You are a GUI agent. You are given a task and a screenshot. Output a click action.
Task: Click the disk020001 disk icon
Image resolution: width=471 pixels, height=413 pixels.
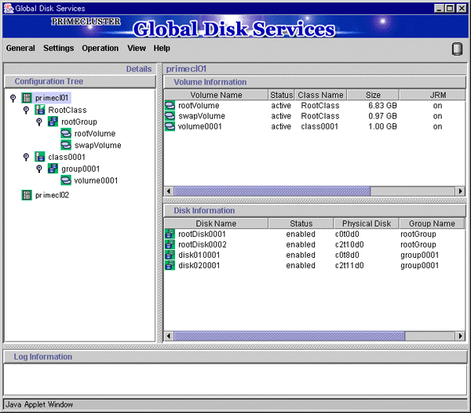click(x=170, y=266)
